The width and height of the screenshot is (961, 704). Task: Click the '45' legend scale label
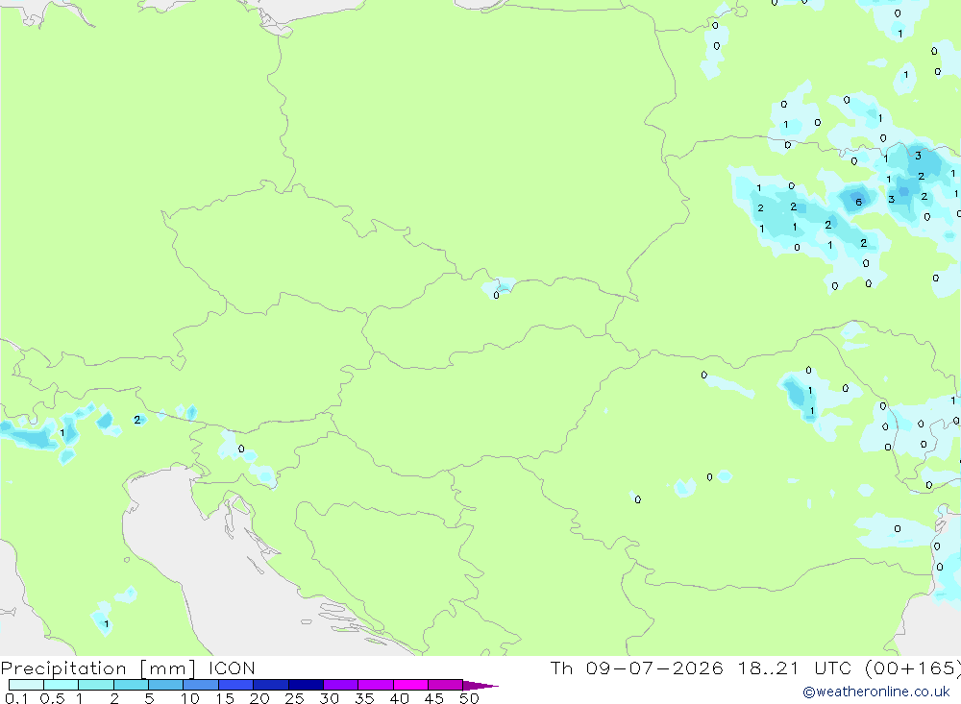[434, 698]
